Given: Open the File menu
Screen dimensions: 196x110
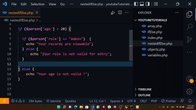Looking at the screenshot, I should (14, 4).
